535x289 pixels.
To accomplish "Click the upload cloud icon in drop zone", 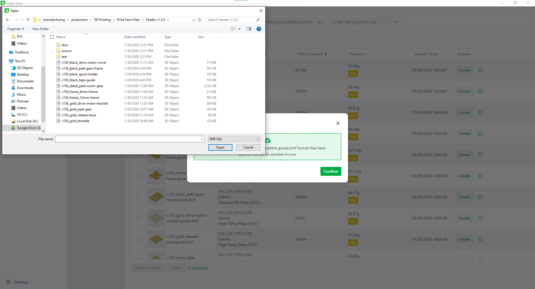I will click(268, 140).
